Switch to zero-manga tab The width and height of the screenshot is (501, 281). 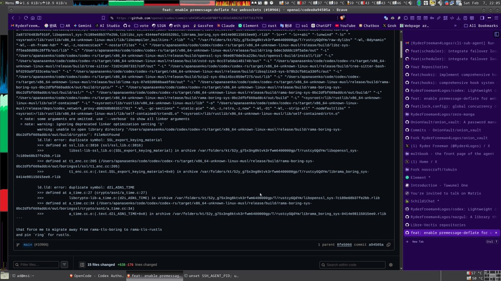[451, 114]
